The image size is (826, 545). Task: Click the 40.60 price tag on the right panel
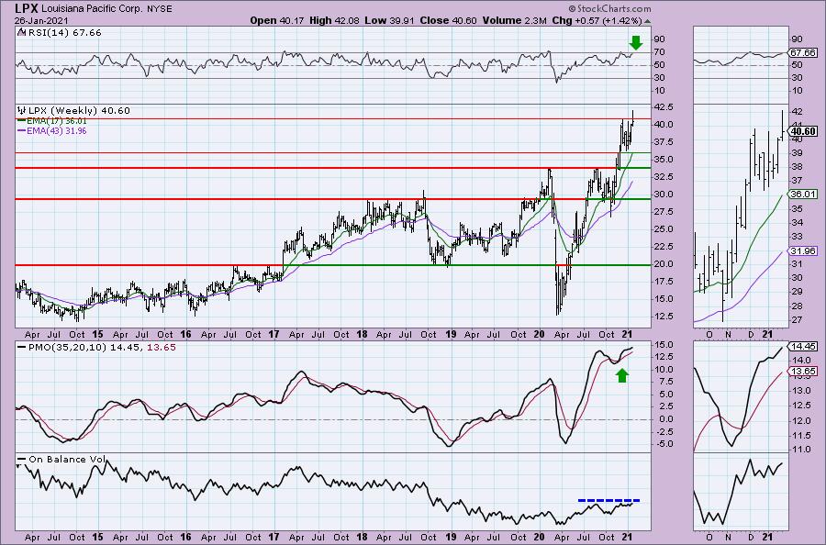(x=803, y=131)
